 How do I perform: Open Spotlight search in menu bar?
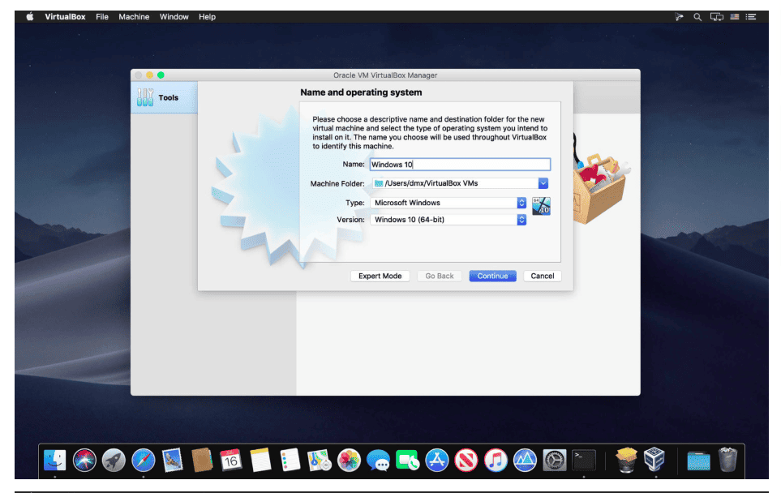[697, 17]
